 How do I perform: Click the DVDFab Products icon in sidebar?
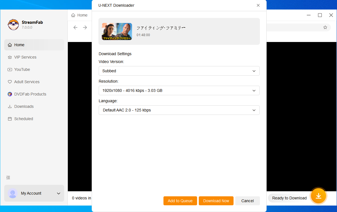[10, 94]
